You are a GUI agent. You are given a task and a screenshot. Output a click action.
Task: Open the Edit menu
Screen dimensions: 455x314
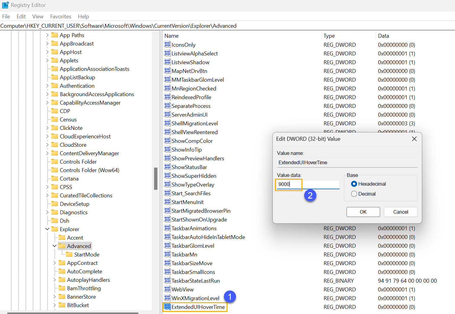click(21, 16)
